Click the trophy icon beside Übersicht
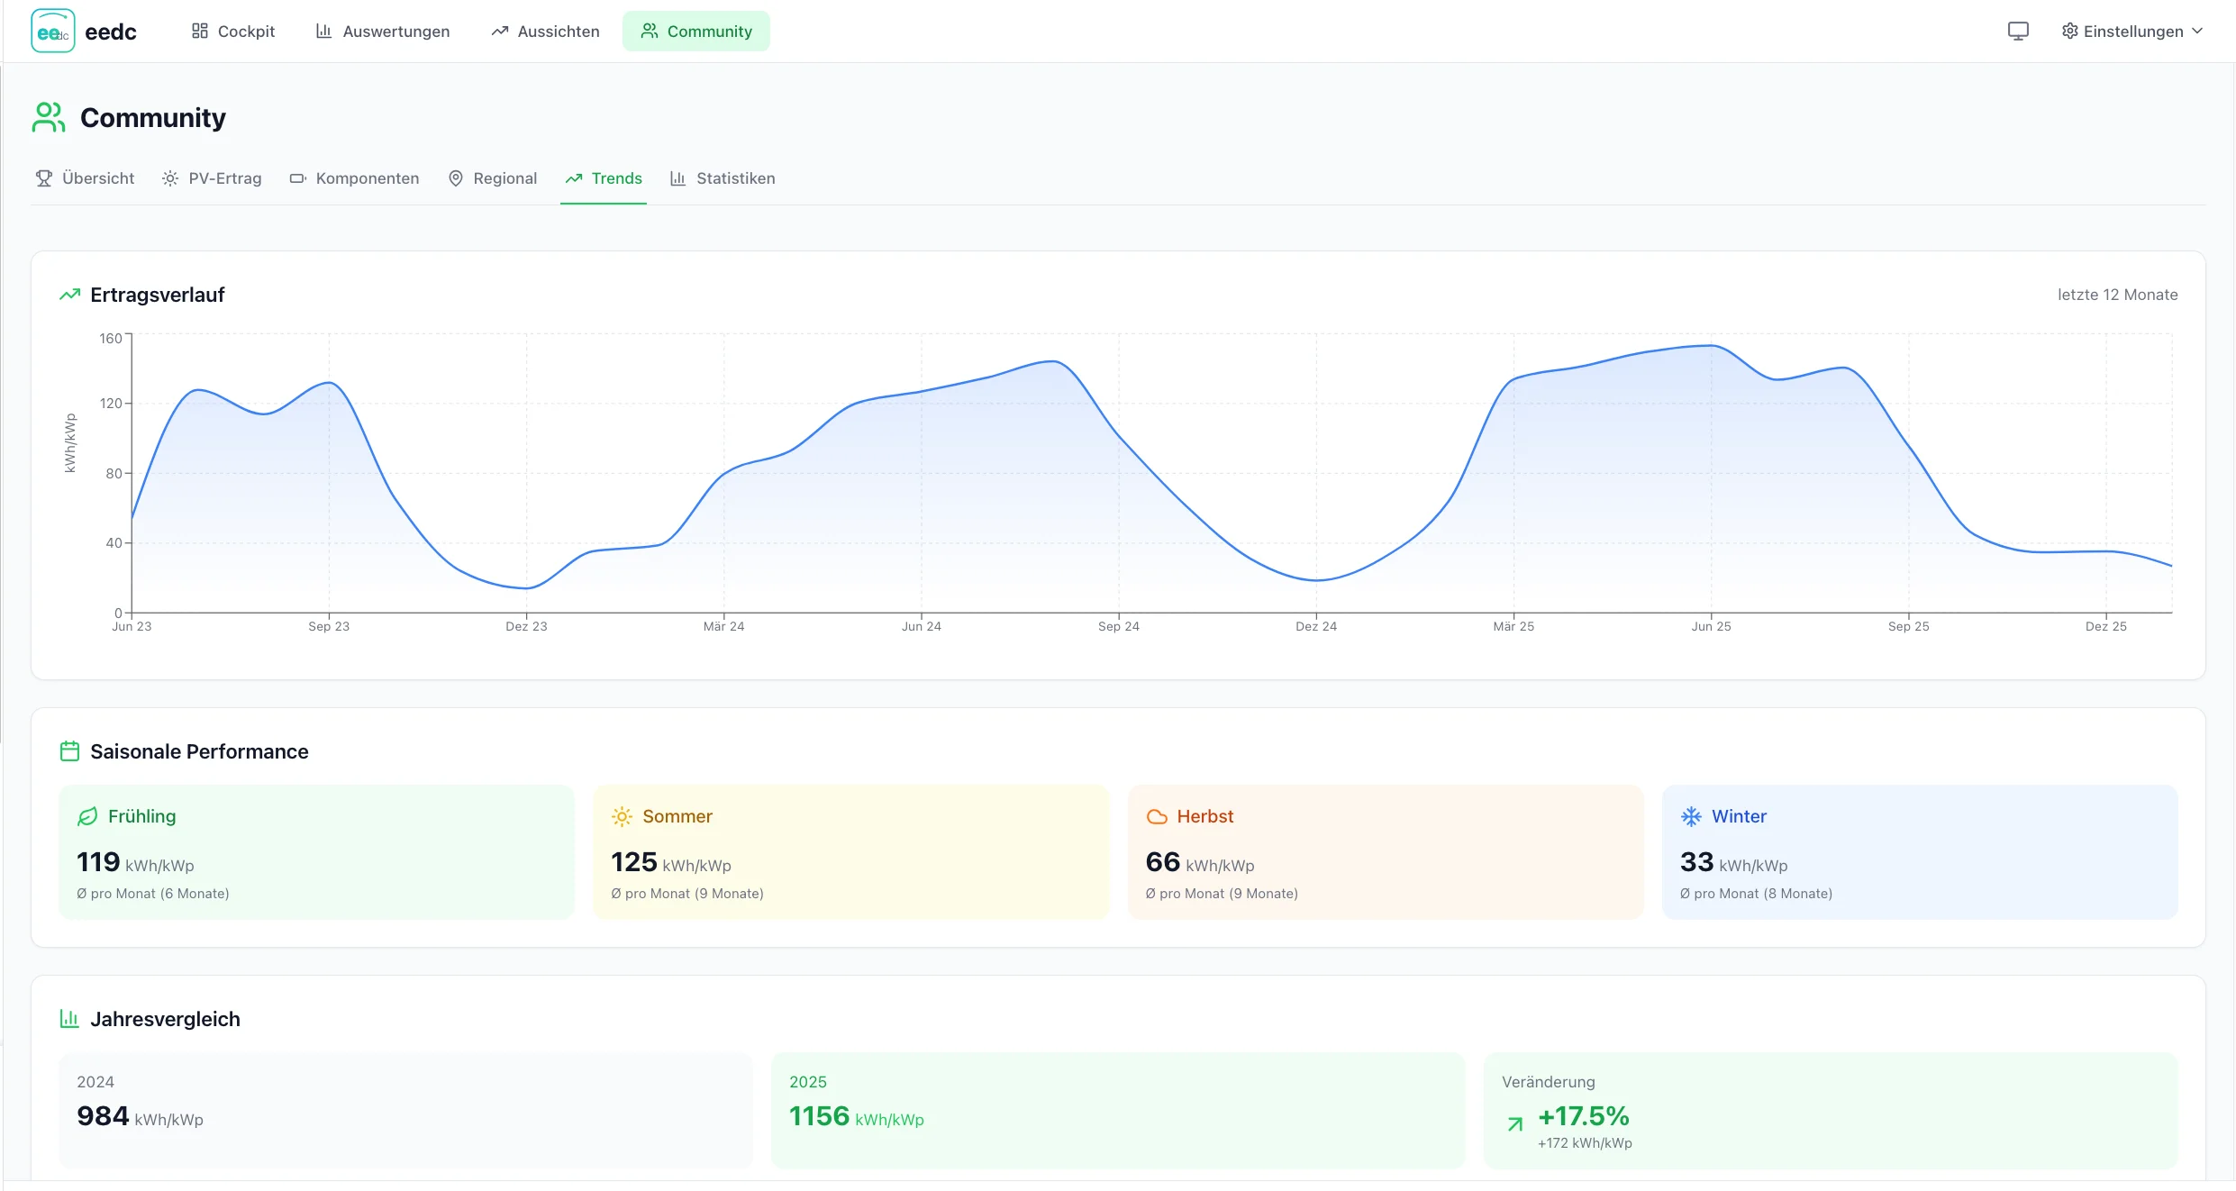 [x=43, y=178]
